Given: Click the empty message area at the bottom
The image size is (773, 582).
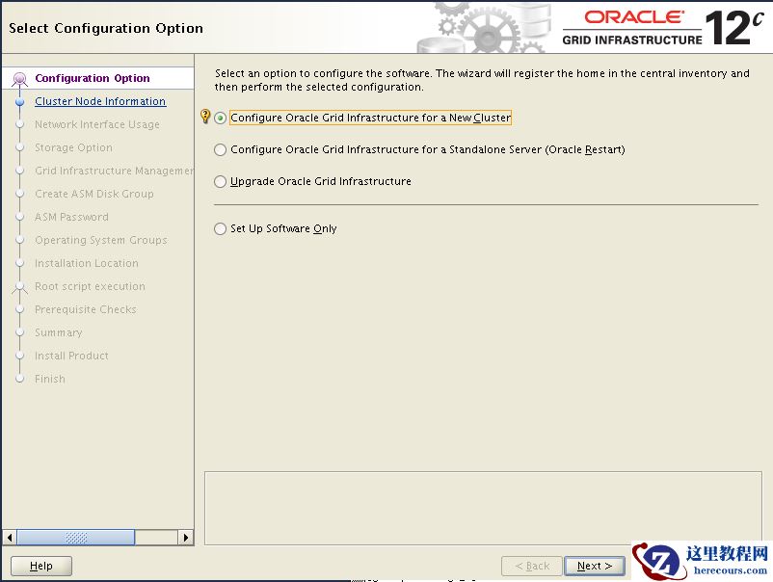Looking at the screenshot, I should click(483, 508).
